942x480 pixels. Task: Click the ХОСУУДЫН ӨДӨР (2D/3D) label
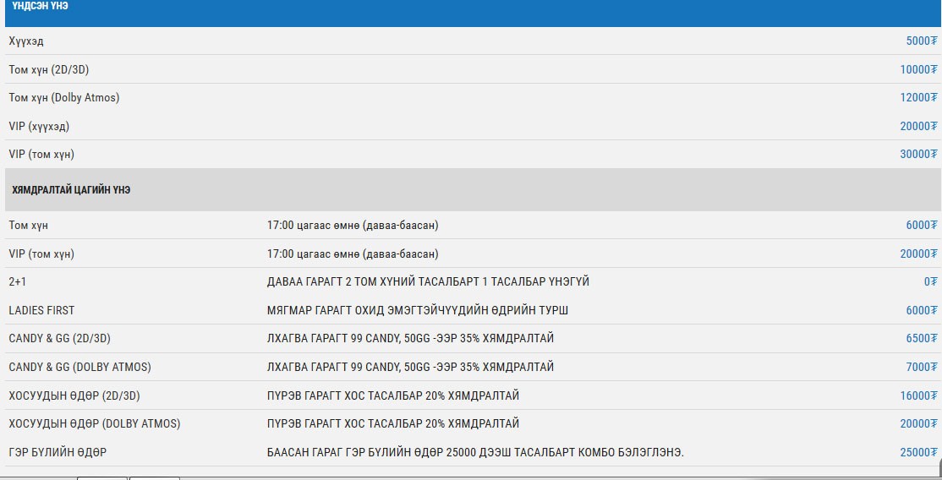pyautogui.click(x=74, y=396)
